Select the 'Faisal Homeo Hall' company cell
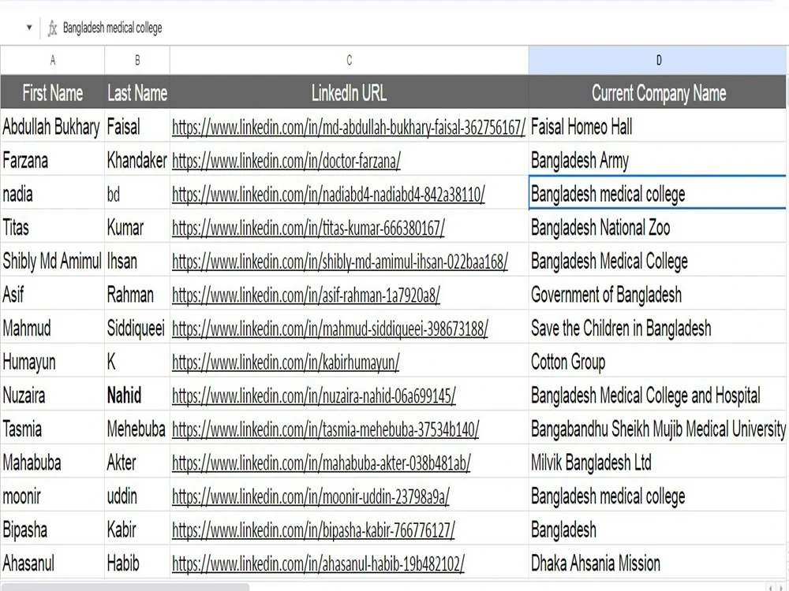 point(657,126)
